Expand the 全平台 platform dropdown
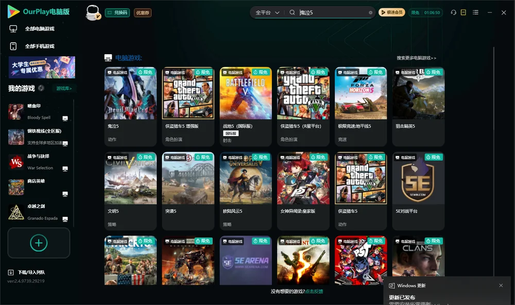Image resolution: width=515 pixels, height=305 pixels. pos(267,12)
